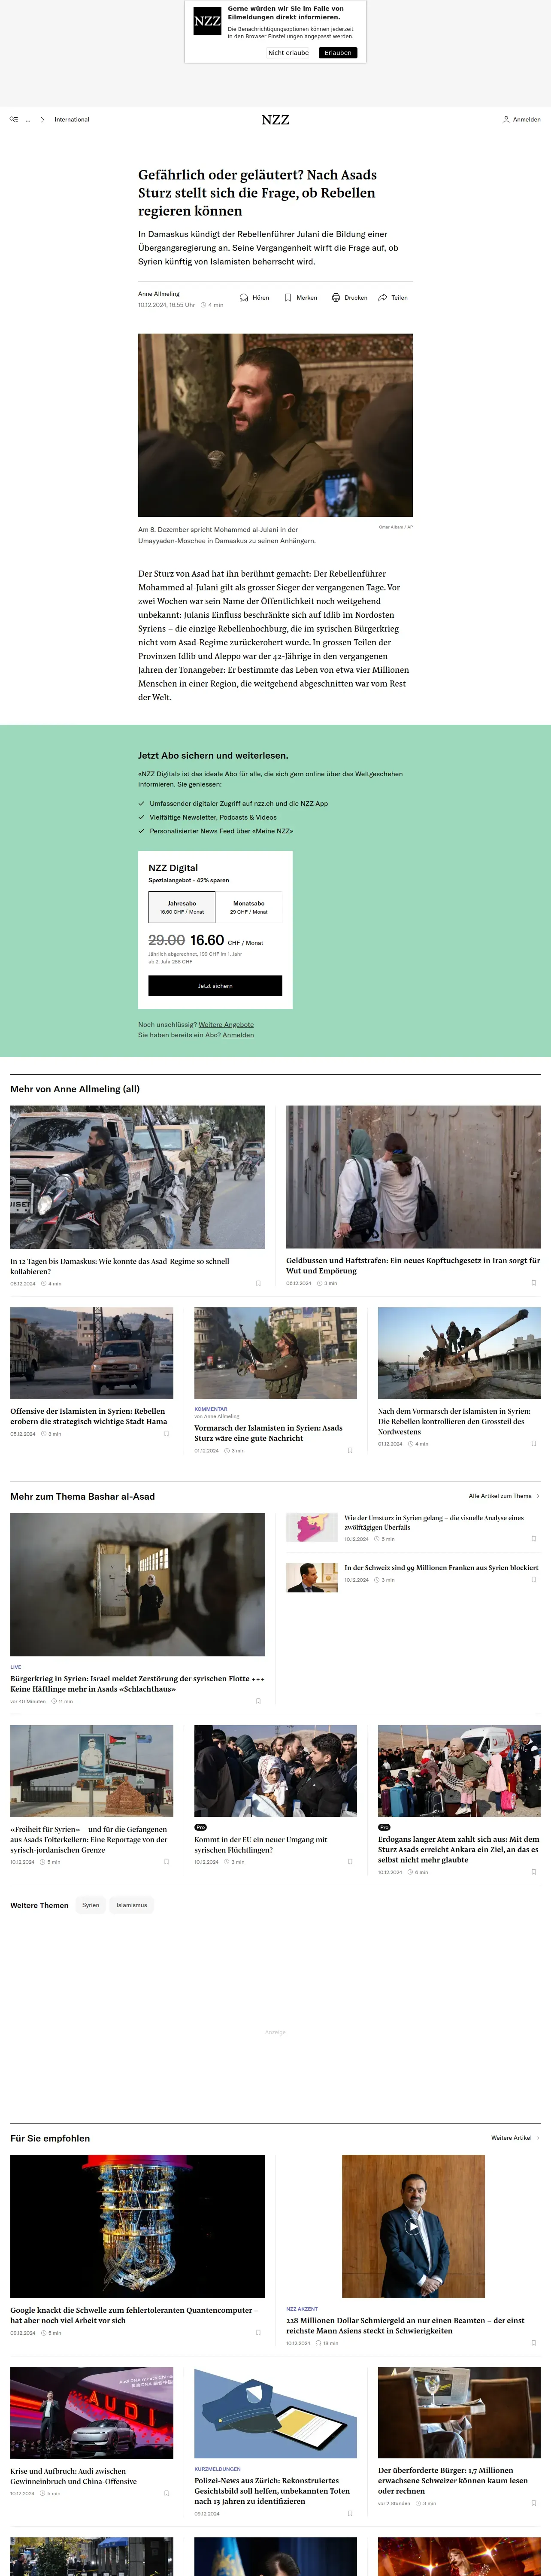Click the Drucken printer icon
Screen dimensions: 551x2576
[336, 297]
